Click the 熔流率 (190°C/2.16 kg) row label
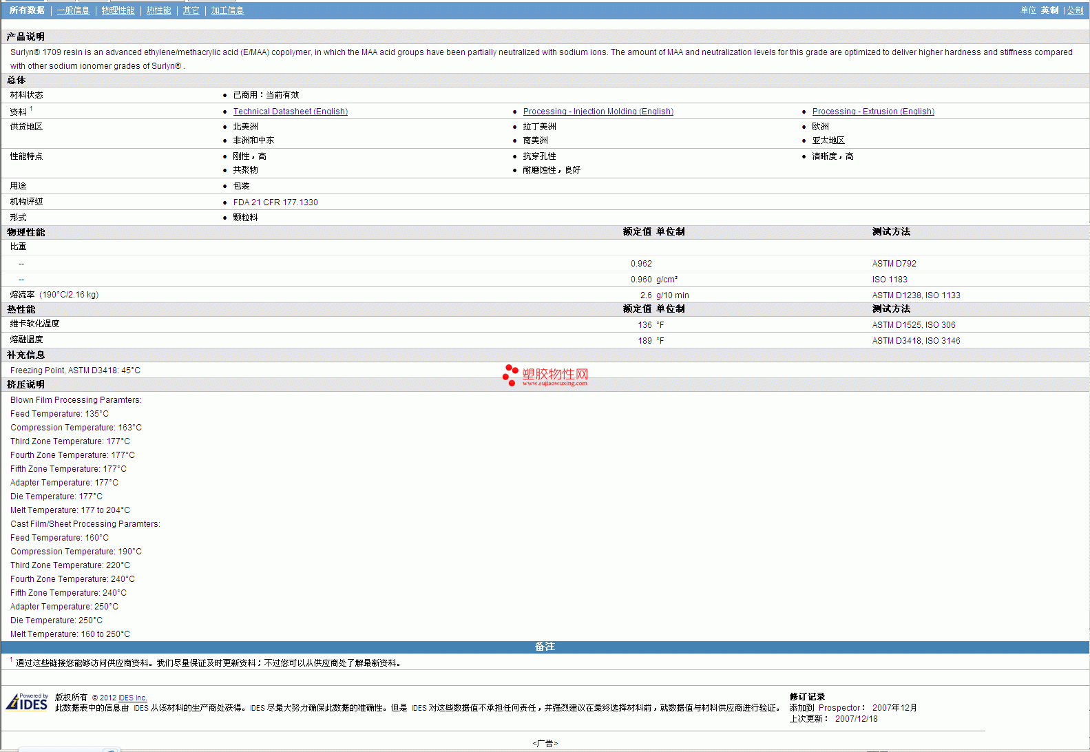This screenshot has height=752, width=1090. coord(54,295)
